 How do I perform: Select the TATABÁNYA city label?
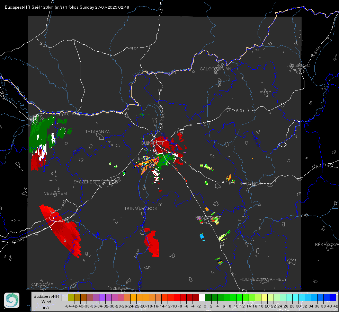click(x=97, y=131)
